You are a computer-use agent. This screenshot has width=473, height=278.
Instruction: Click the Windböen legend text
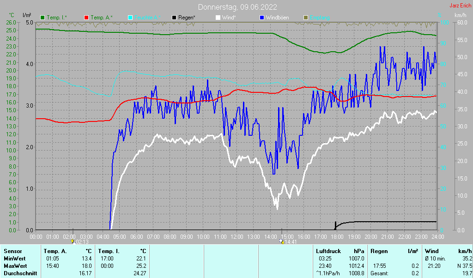click(x=277, y=18)
